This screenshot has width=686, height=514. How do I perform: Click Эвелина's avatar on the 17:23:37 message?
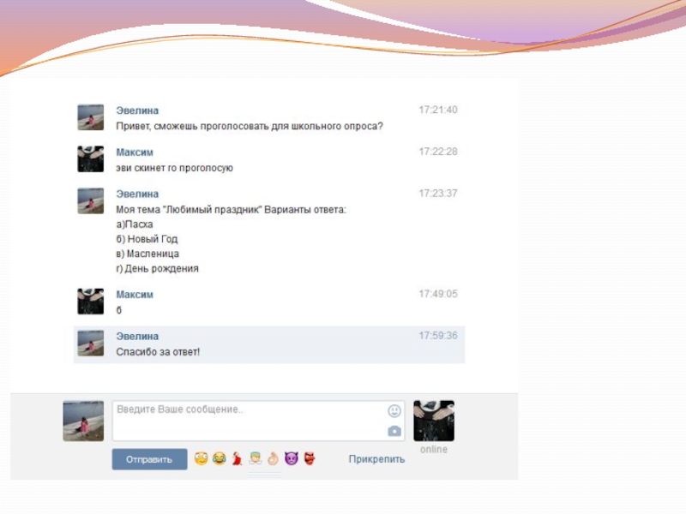[91, 200]
